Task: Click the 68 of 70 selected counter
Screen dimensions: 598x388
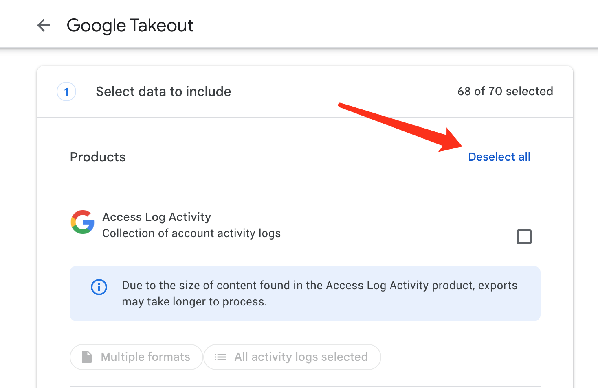Action: 505,91
